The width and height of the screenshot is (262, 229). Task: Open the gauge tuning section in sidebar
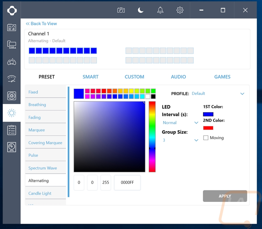pos(12,79)
